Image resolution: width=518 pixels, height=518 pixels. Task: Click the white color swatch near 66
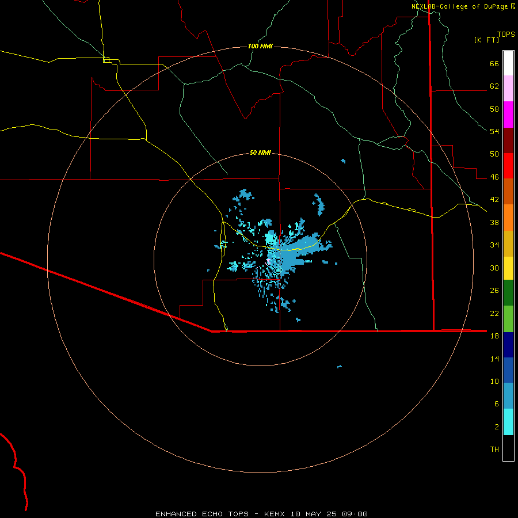[508, 63]
